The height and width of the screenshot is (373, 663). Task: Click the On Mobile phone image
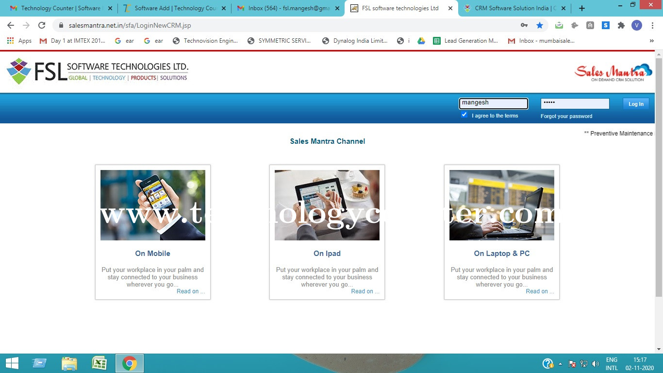click(x=153, y=205)
